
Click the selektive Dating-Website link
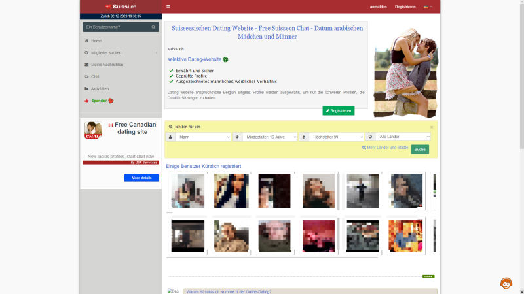(194, 59)
